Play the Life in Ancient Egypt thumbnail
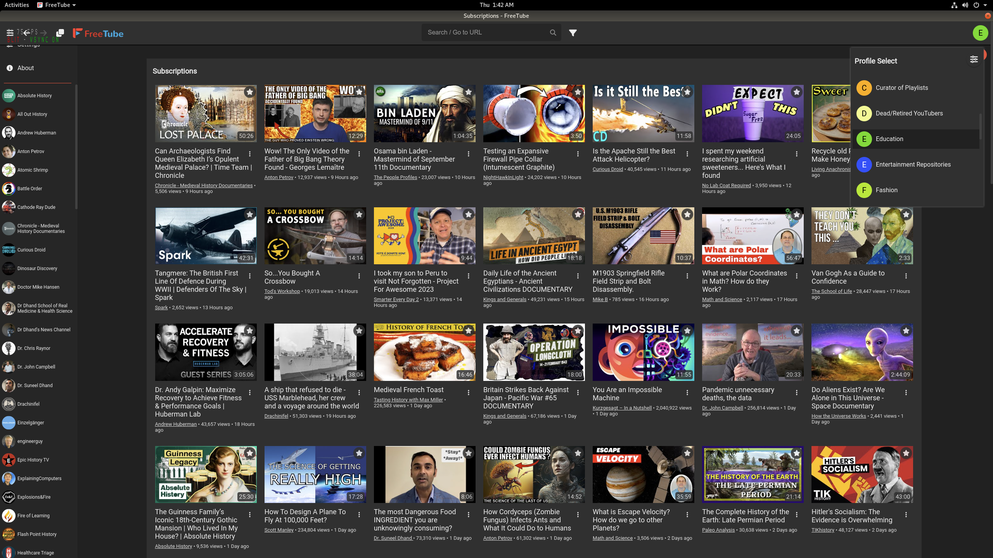This screenshot has height=558, width=993. tap(534, 236)
